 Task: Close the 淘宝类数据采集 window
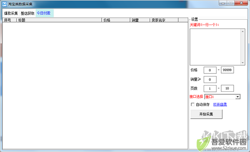click(241, 3)
